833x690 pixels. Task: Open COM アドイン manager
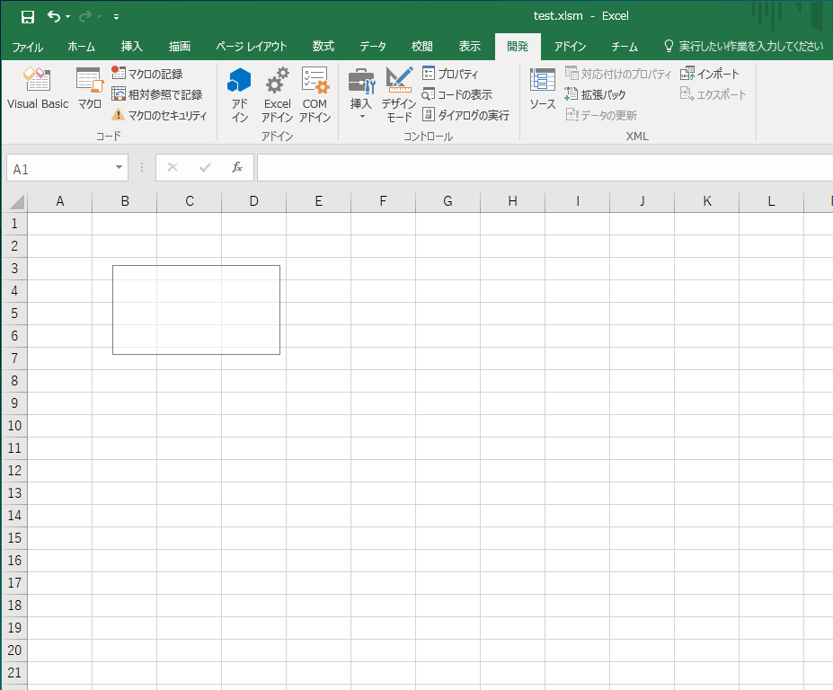[315, 94]
